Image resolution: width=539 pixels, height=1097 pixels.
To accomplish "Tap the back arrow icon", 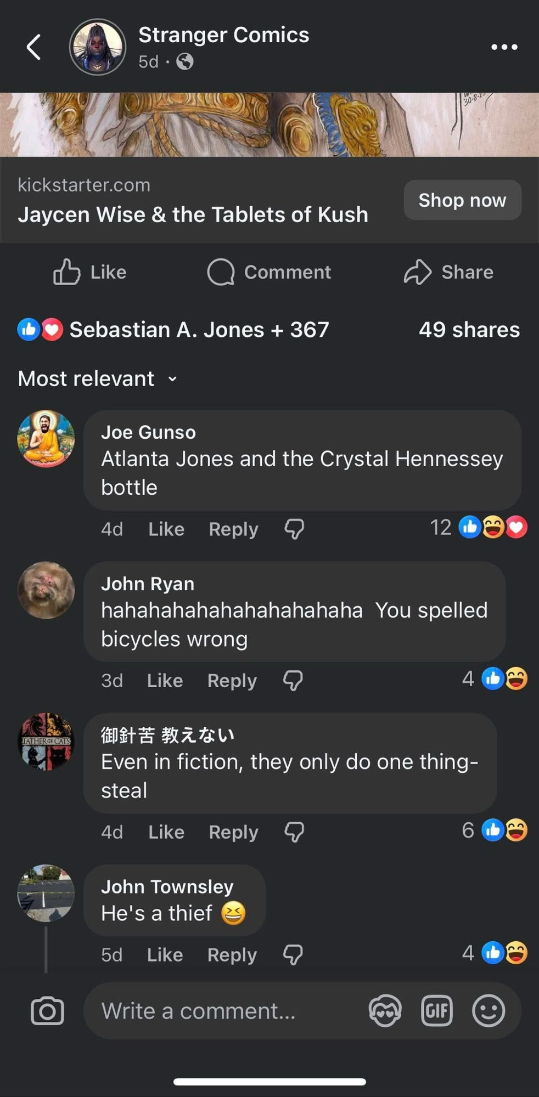I will [34, 47].
